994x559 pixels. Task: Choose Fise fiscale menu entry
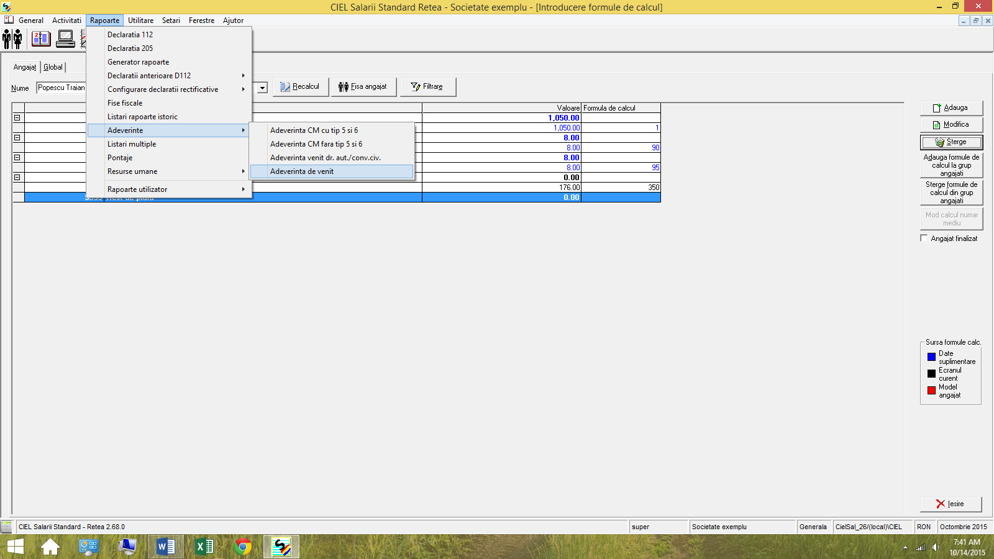[x=169, y=103]
